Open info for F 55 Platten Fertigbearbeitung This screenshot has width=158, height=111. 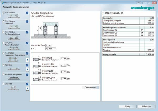coord(27,32)
